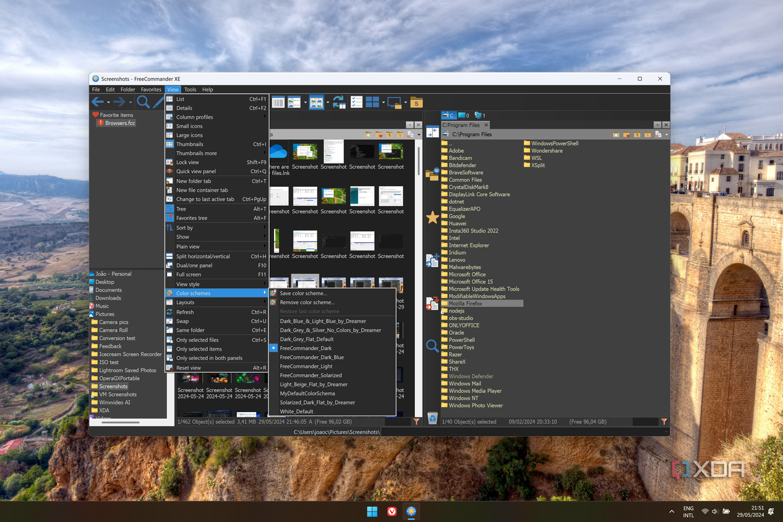Toggle Dual/one panel option
This screenshot has height=522, width=783.
point(216,265)
